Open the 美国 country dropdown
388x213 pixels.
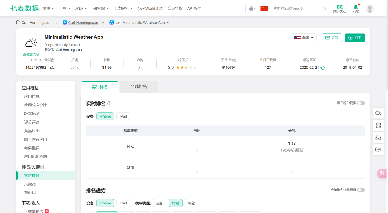304,38
